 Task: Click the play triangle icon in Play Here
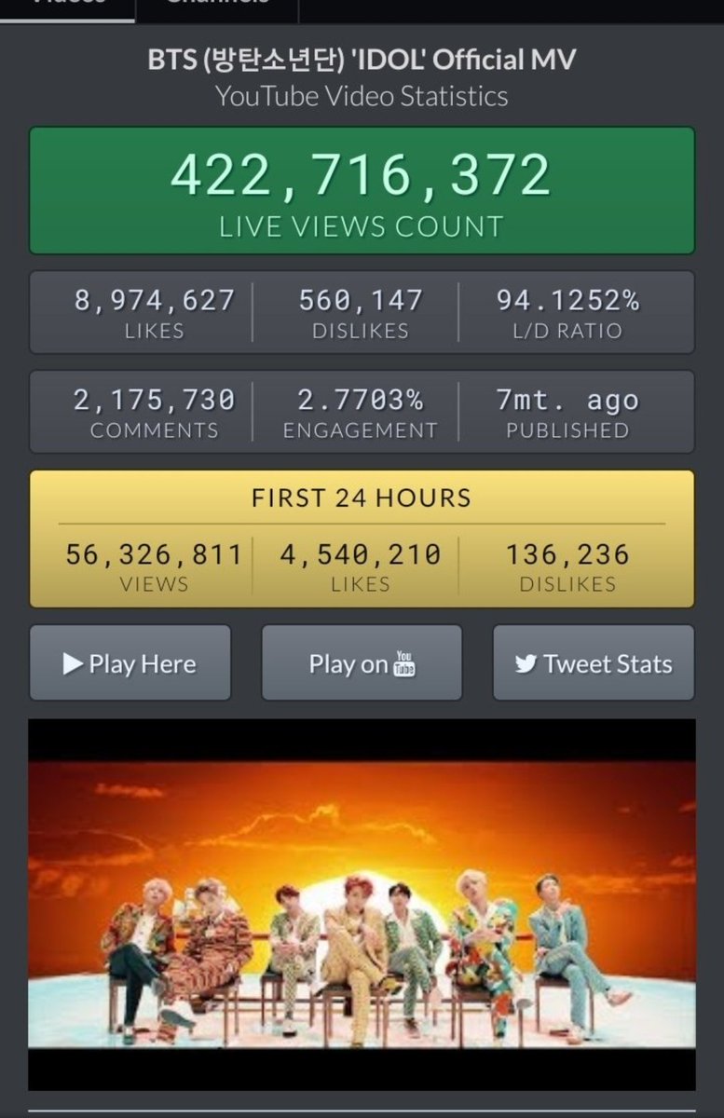(73, 663)
